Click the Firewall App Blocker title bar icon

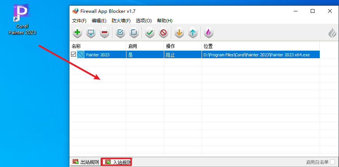point(75,11)
